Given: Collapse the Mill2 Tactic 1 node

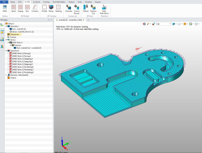Looking at the screenshot, I should 8,43.
